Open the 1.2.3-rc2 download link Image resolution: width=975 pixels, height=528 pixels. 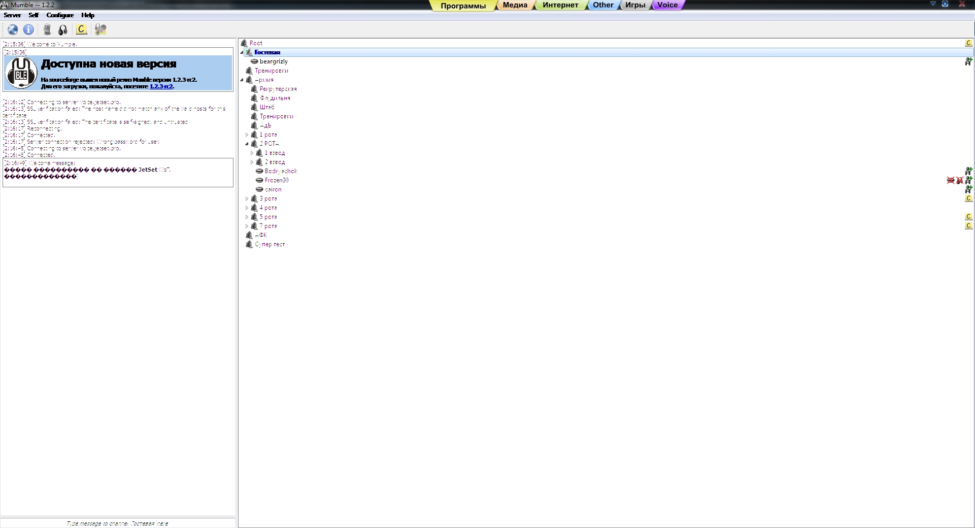(x=161, y=86)
